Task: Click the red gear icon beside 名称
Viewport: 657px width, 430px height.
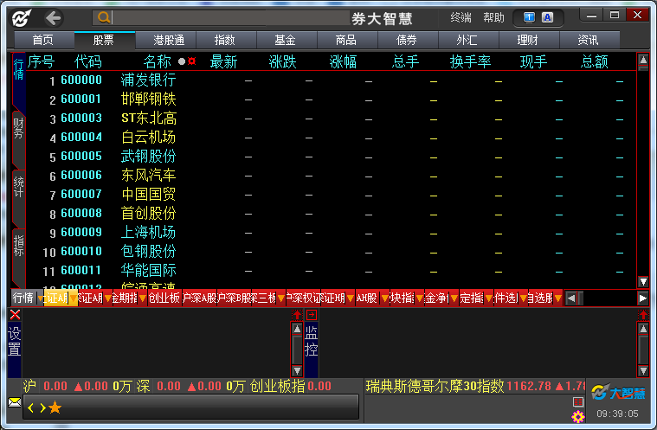Action: coord(192,61)
